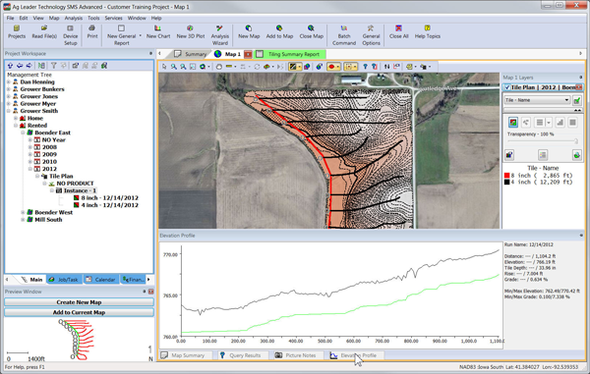Click the Add to Map toolbar icon

pos(279,28)
